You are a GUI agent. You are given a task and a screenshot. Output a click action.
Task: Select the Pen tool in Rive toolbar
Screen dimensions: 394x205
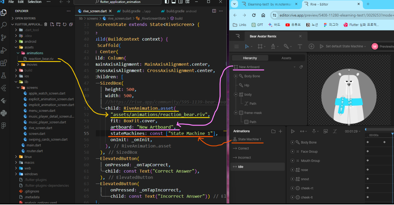273,46
